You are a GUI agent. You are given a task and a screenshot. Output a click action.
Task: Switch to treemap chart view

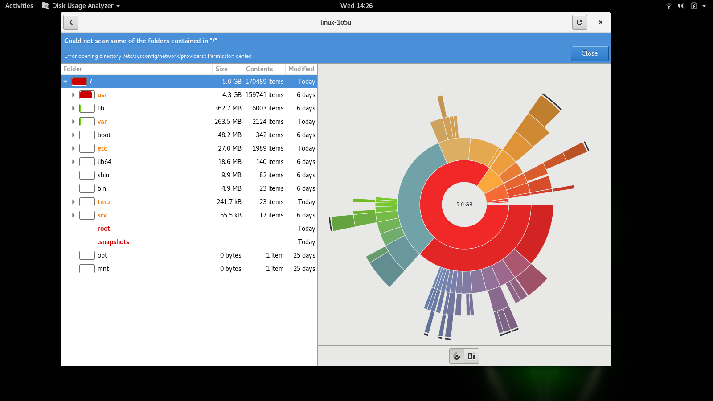[x=471, y=356]
